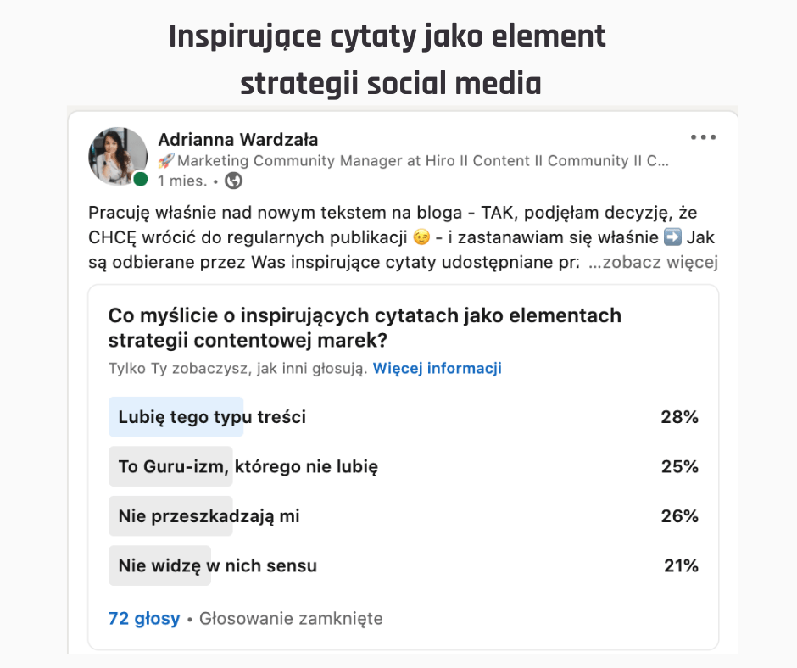Open Adrianna Wardzała's name link
797x668 pixels.
click(238, 140)
